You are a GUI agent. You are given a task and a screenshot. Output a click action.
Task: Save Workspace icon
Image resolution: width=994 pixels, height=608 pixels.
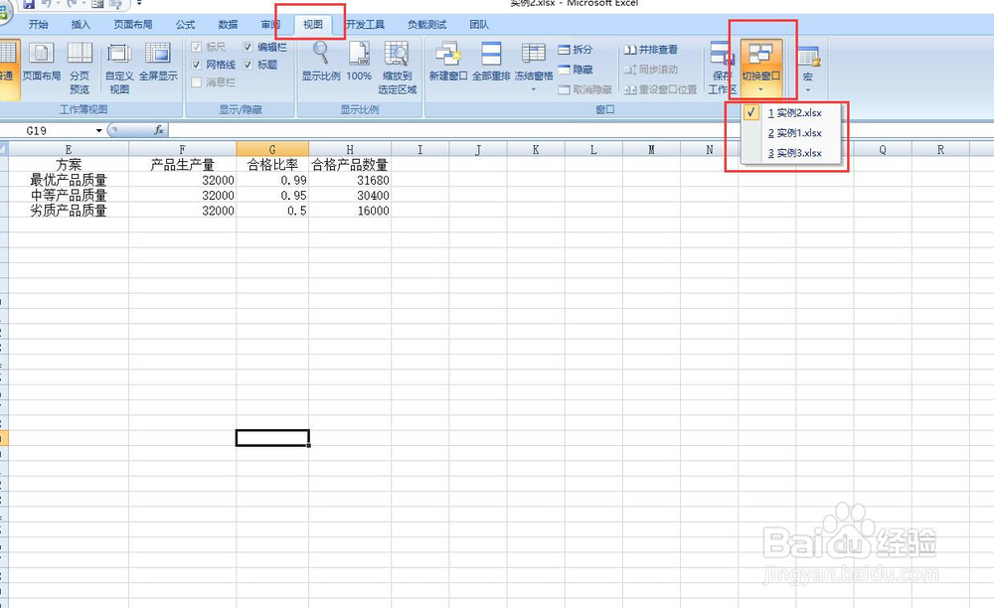click(x=722, y=54)
